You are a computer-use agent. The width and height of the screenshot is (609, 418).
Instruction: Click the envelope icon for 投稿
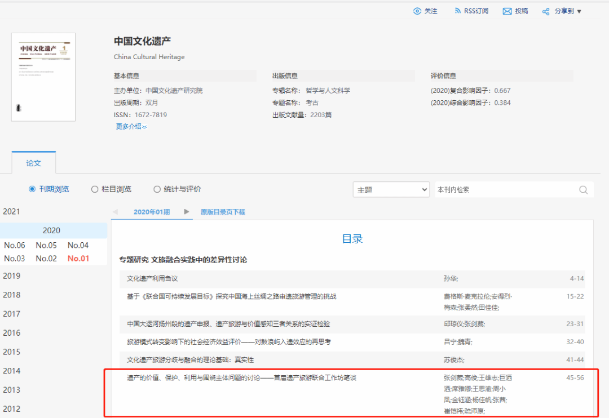[x=507, y=11]
